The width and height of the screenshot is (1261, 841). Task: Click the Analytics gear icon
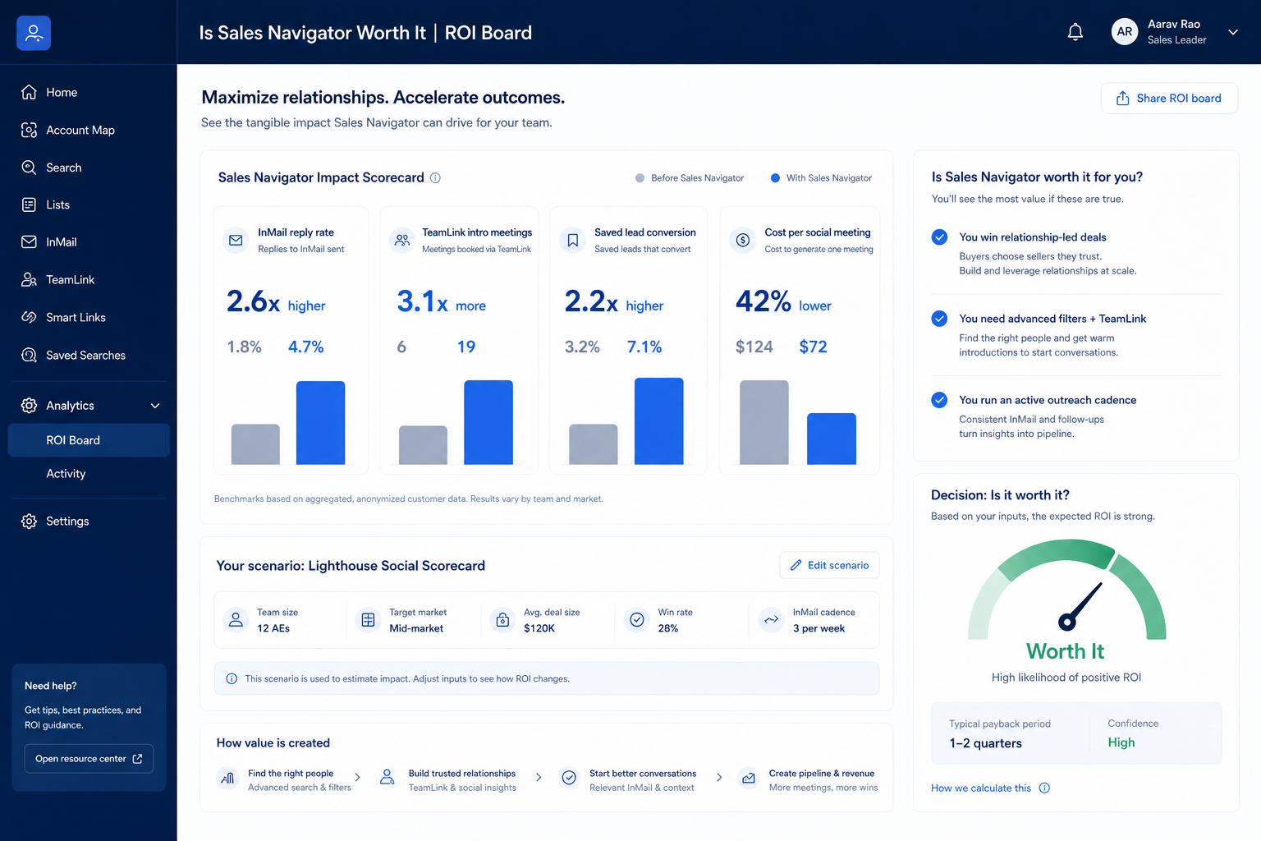point(29,406)
